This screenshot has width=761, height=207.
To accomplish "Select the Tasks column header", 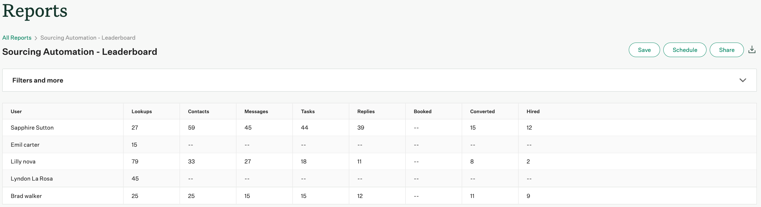I will [x=308, y=112].
